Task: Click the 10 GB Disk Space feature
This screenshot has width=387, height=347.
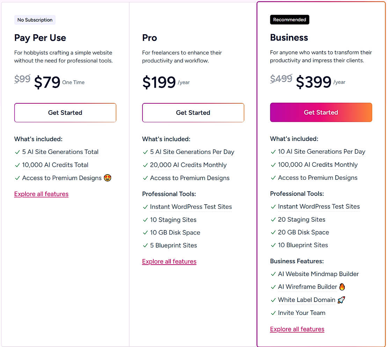Action: 175,232
